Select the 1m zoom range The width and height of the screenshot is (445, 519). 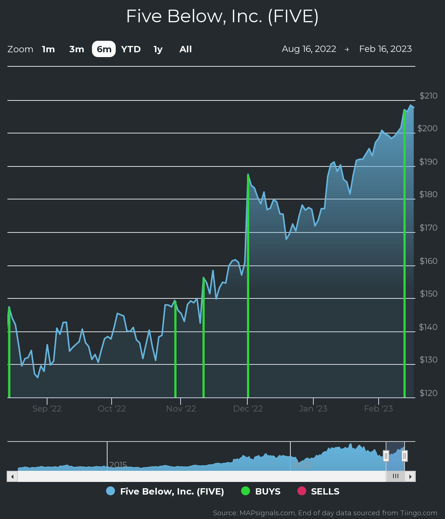click(48, 49)
